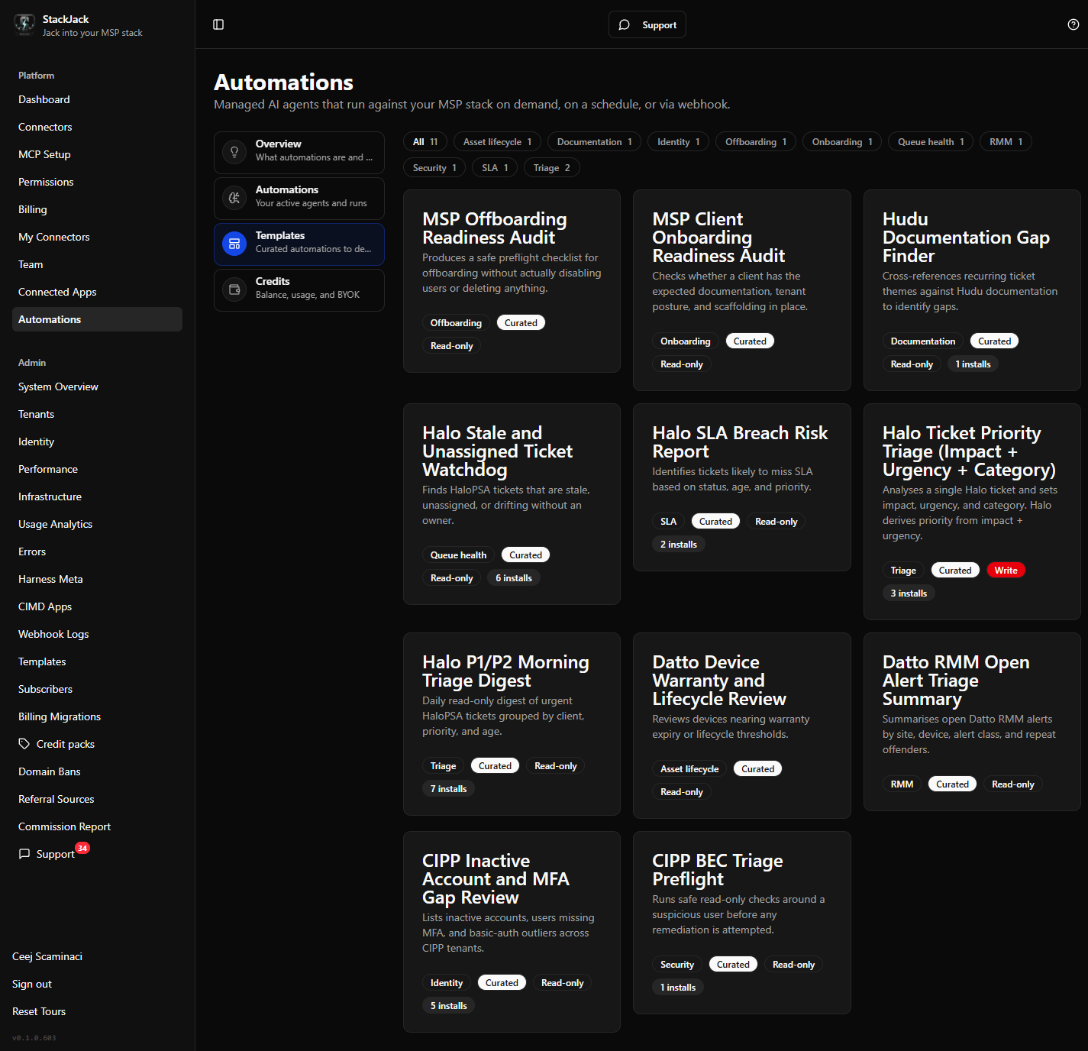Click the '6 installs' badge
This screenshot has height=1051, width=1088.
pos(514,577)
